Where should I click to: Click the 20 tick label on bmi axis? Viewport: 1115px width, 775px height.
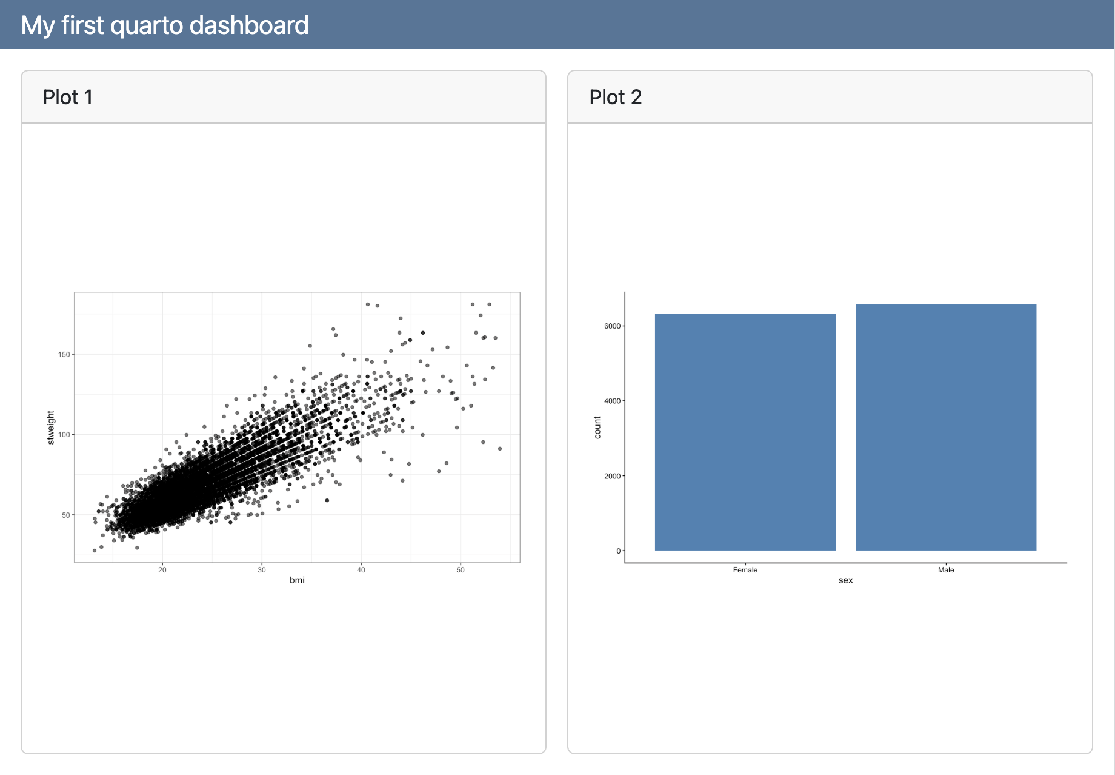(x=162, y=570)
